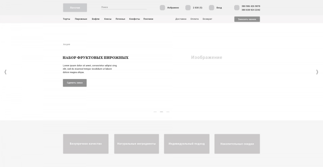This screenshot has width=323, height=167.
Task: Click the Накопительные скидки card
Action: coord(237,144)
